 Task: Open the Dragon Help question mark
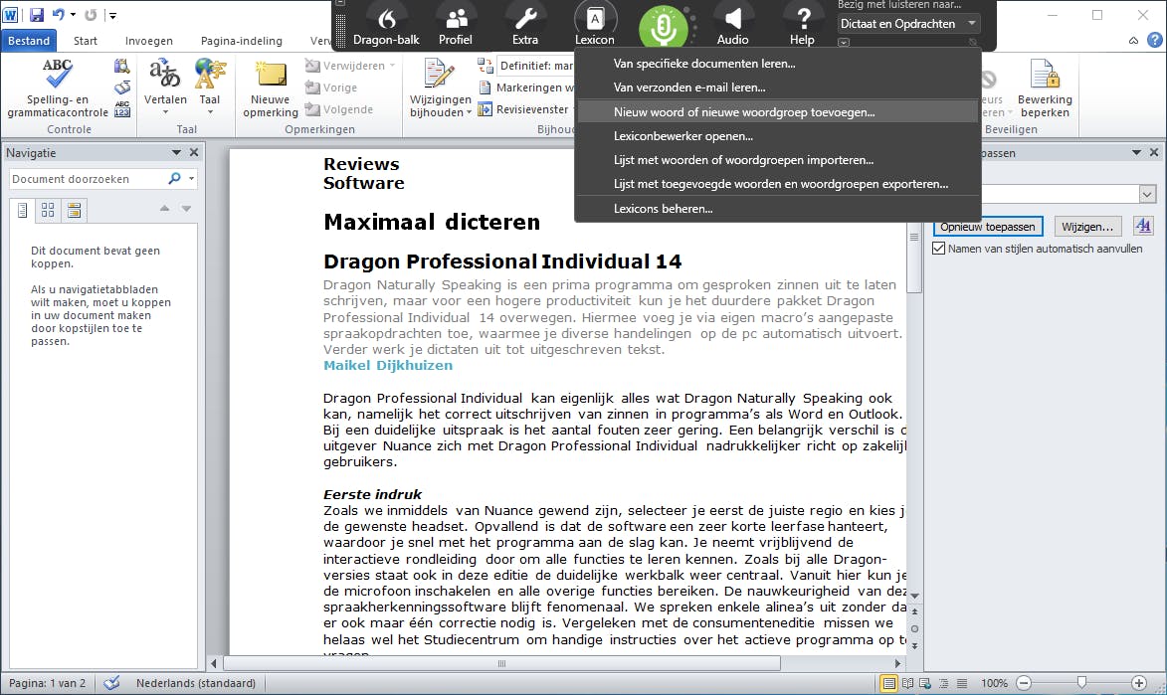click(x=802, y=25)
